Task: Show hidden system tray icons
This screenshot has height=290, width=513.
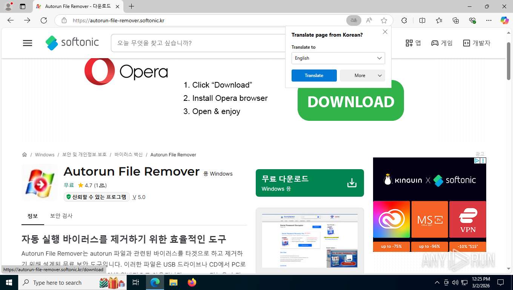Action: click(x=437, y=282)
